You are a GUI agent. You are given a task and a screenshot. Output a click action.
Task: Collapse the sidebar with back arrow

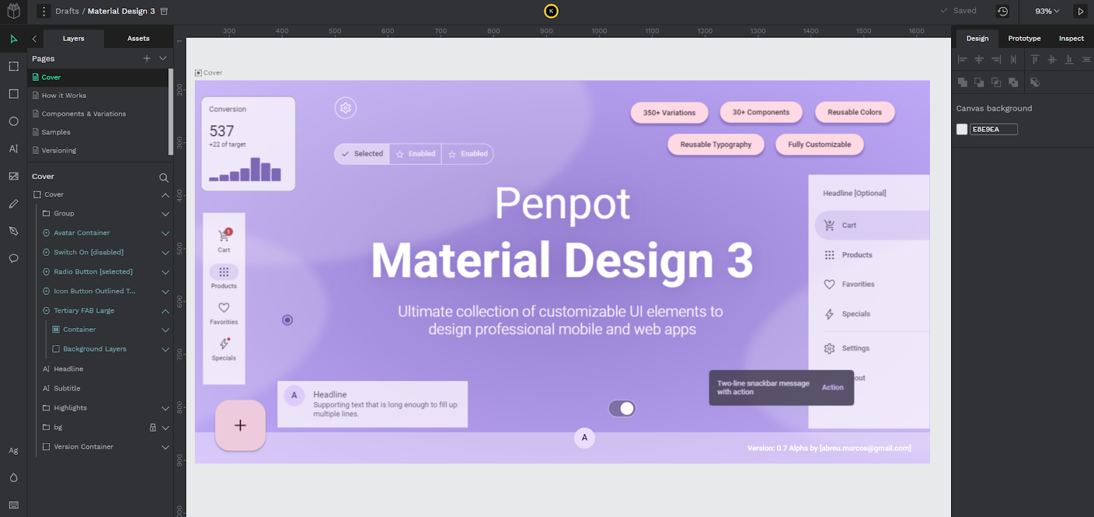point(34,39)
